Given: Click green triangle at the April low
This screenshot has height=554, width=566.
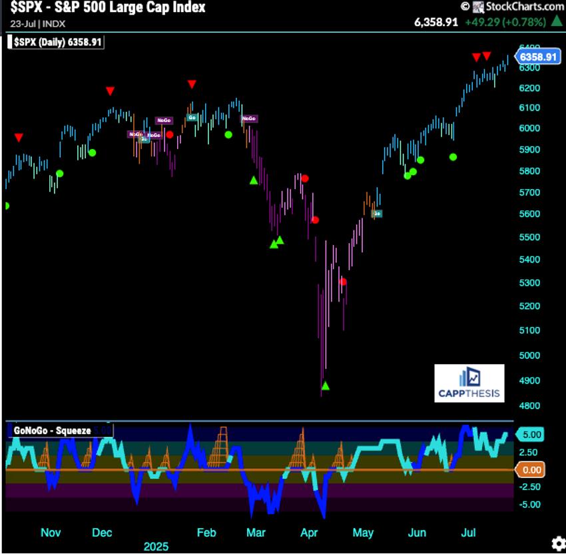Looking at the screenshot, I should pos(326,386).
